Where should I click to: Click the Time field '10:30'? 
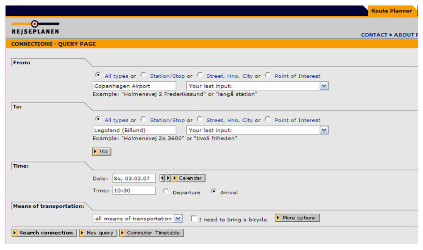pyautogui.click(x=134, y=190)
